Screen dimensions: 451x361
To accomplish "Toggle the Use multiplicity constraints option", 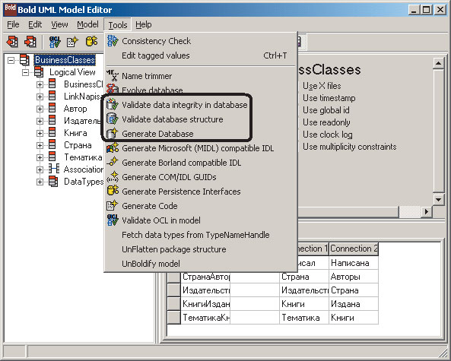I will [x=349, y=147].
